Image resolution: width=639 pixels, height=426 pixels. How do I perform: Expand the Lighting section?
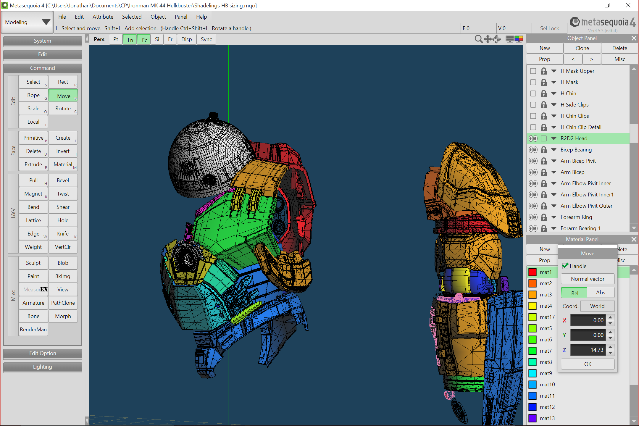click(43, 367)
